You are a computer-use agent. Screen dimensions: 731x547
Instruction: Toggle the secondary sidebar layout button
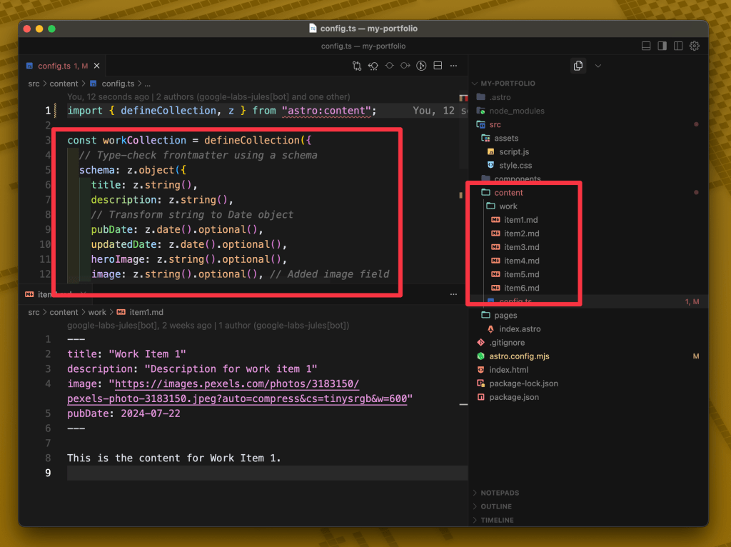(678, 46)
